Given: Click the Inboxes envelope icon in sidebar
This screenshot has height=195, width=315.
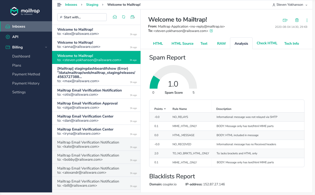Looking at the screenshot, I should point(8,27).
